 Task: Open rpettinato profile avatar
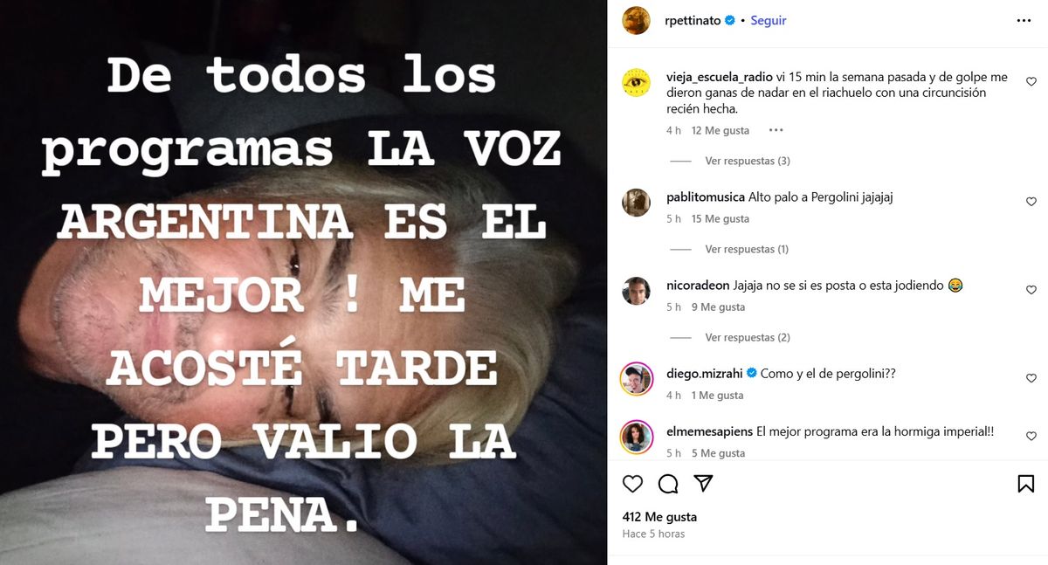tap(636, 20)
